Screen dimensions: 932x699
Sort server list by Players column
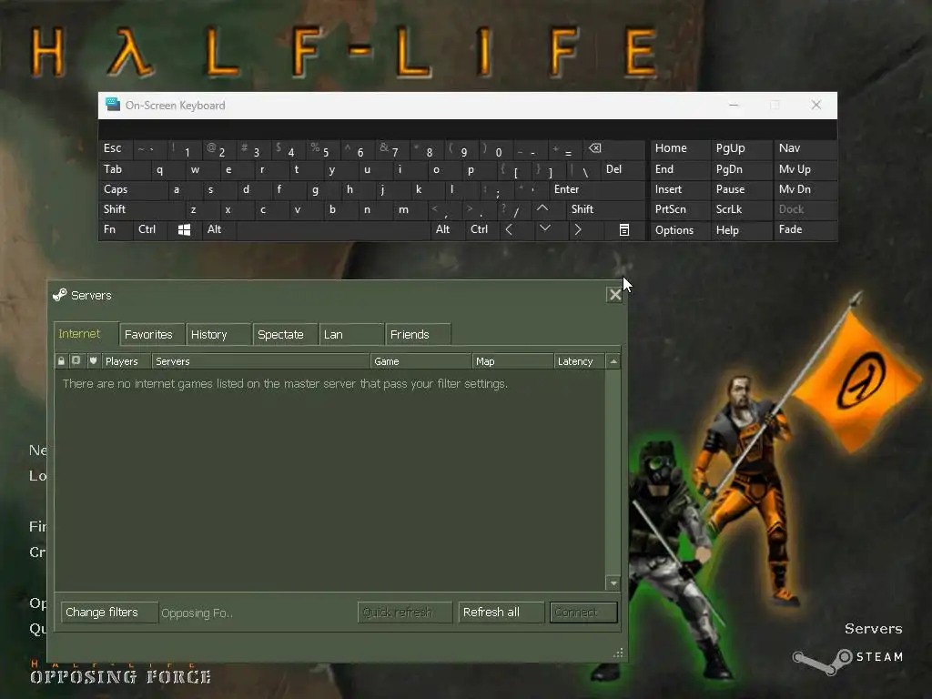tap(126, 360)
